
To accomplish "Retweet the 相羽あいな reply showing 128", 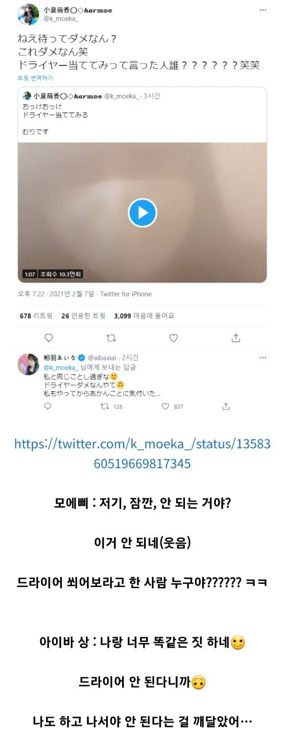I will (x=111, y=406).
